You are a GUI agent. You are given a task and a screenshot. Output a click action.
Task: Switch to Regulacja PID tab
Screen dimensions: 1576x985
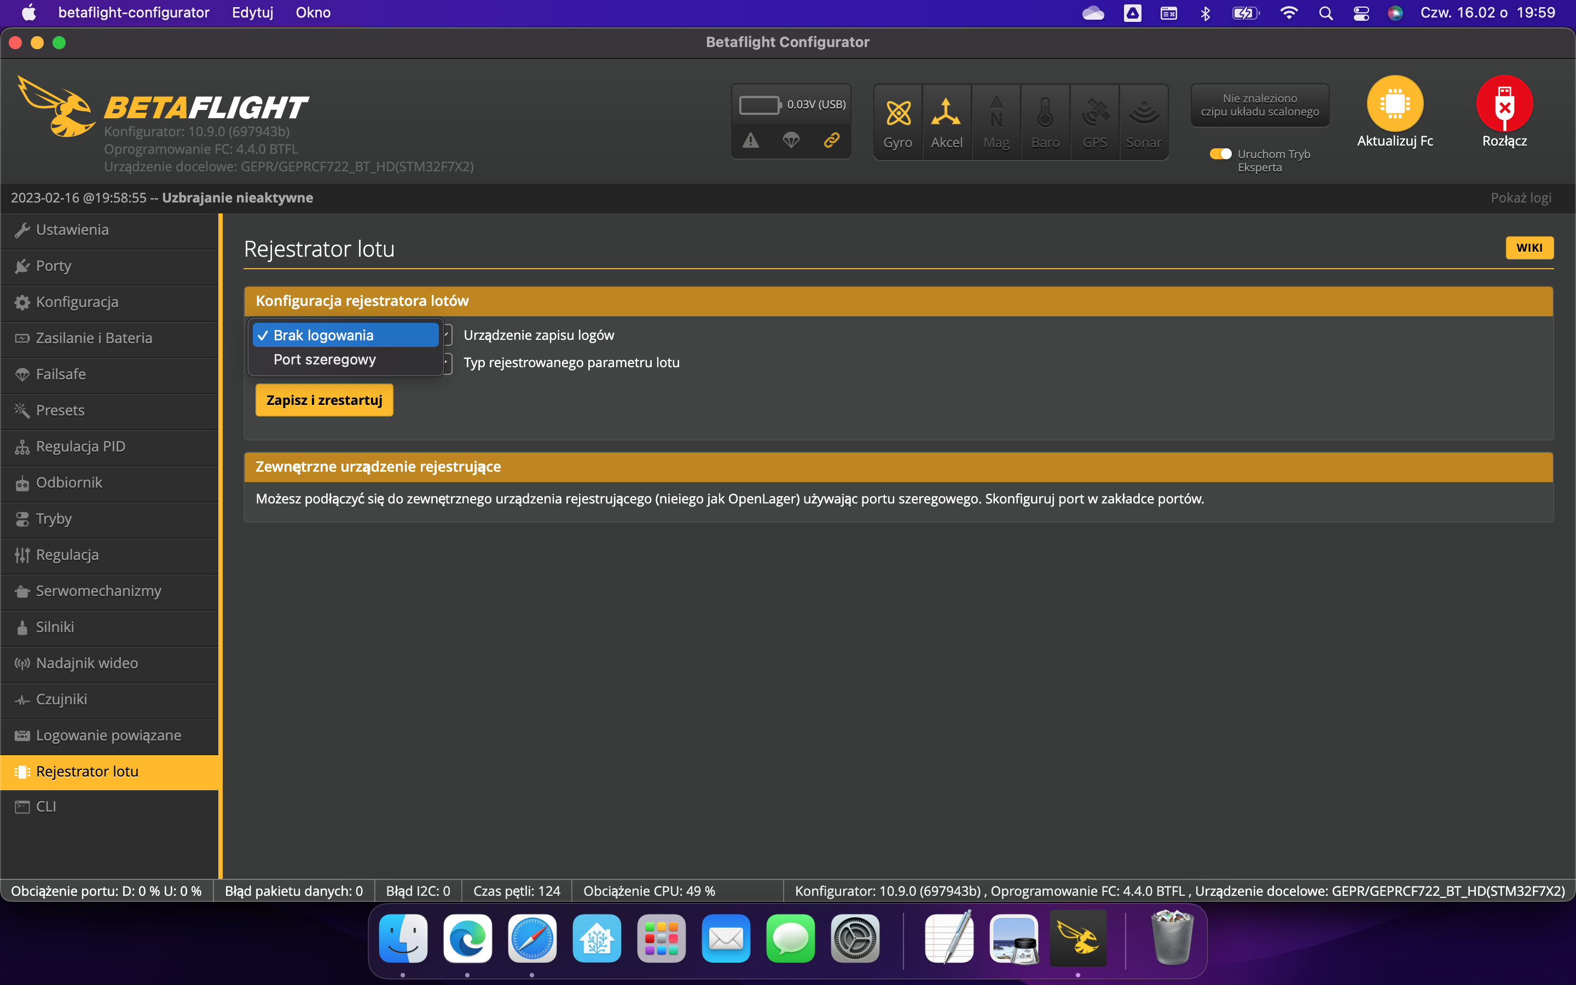(80, 446)
